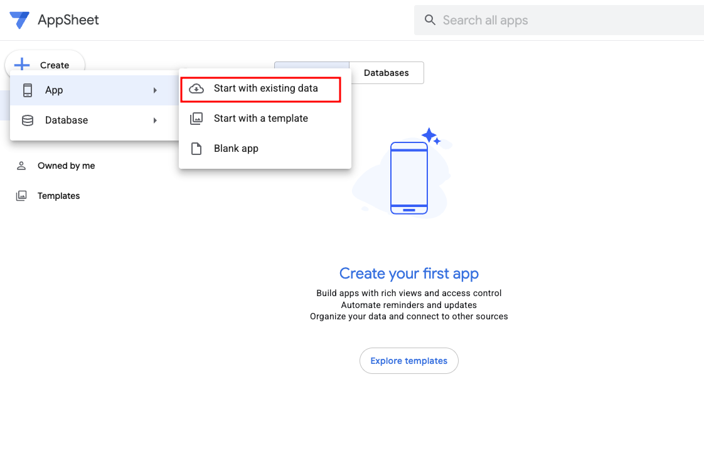
Task: Switch to the Databases tab
Action: pyautogui.click(x=386, y=73)
